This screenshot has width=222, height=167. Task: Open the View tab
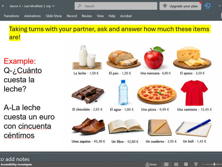[x=100, y=16]
